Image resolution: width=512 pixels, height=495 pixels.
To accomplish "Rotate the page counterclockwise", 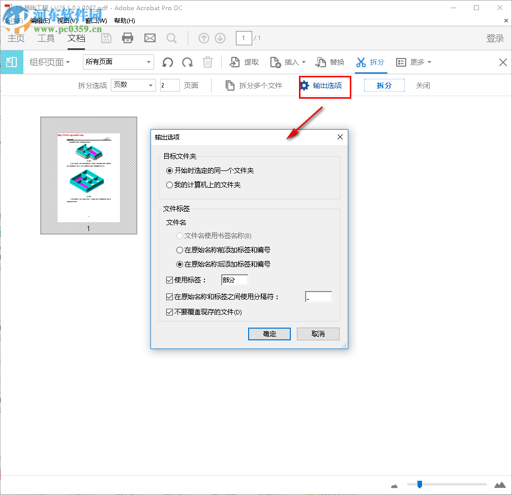I will (x=167, y=62).
